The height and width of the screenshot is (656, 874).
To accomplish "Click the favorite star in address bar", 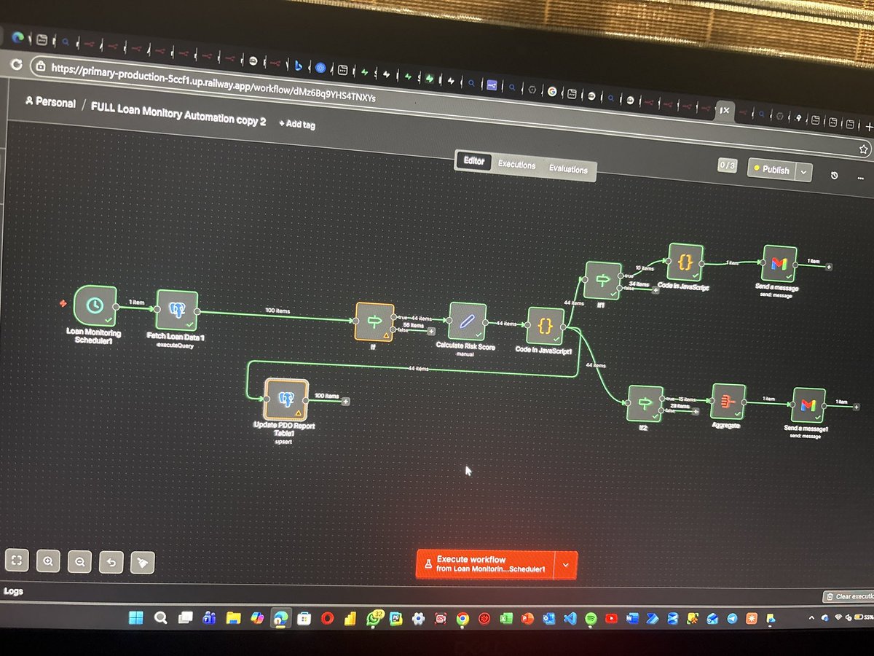I will coord(865,148).
